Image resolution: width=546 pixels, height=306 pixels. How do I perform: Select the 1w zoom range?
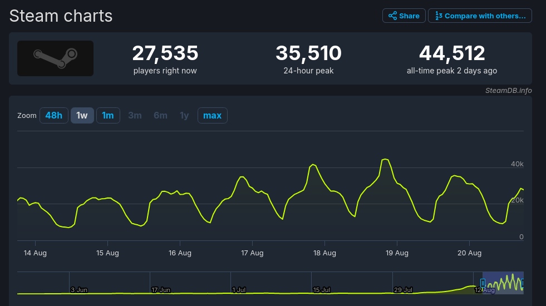pos(82,116)
